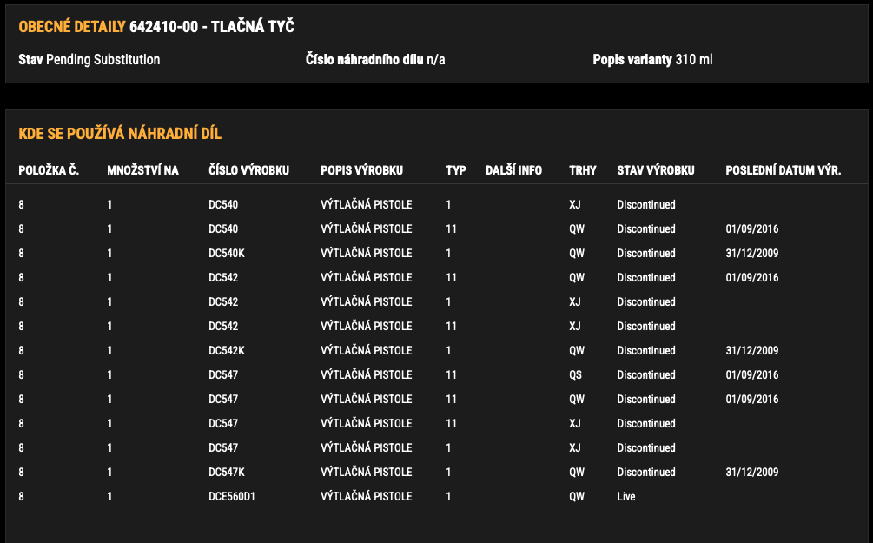Screen dimensions: 873x543
Task: Click the Popis výrobku column header
Action: coord(361,170)
